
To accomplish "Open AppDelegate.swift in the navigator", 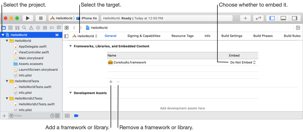I will pyautogui.click(x=32, y=47).
